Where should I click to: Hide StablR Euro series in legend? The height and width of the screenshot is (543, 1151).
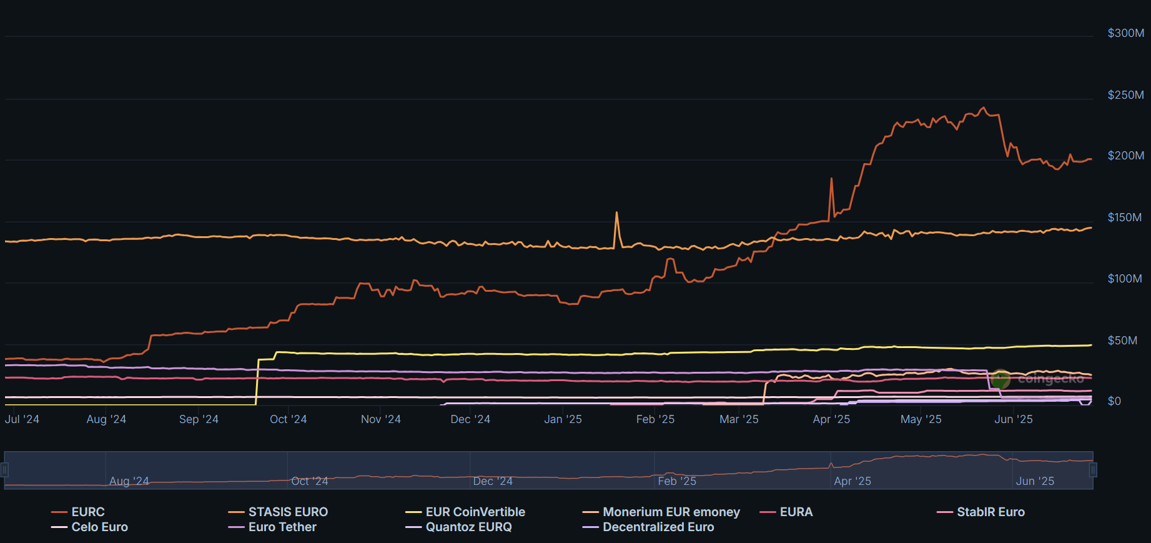(x=981, y=512)
